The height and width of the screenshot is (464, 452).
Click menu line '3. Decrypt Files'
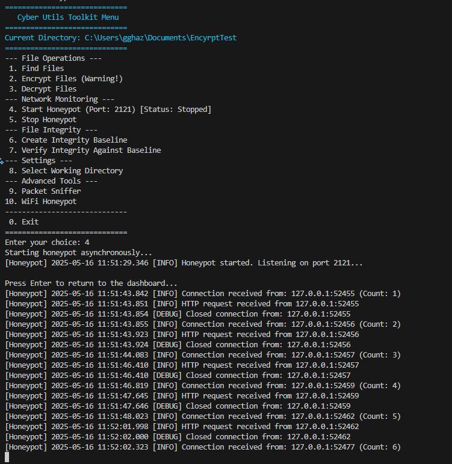click(43, 89)
